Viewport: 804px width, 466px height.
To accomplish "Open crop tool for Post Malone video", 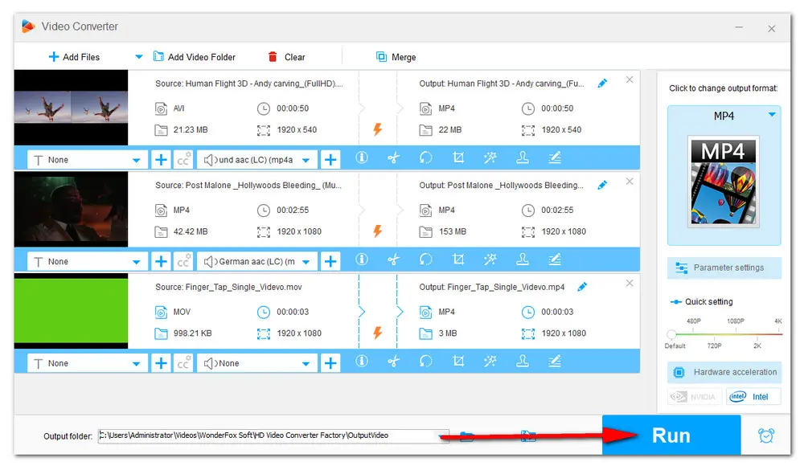I will pos(458,260).
